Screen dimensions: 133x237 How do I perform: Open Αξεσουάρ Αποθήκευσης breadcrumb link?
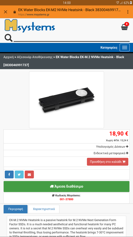[35, 57]
